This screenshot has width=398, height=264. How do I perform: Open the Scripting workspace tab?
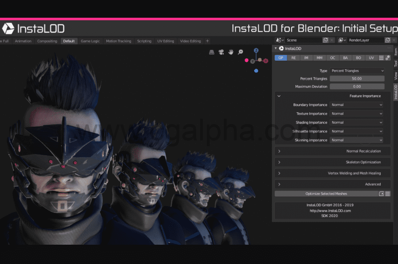tap(144, 41)
